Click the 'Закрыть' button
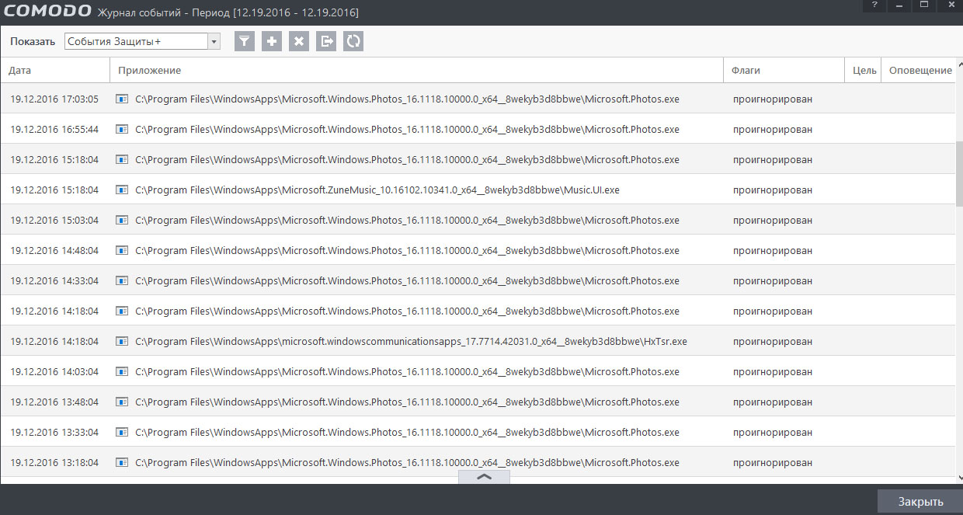 (x=920, y=502)
